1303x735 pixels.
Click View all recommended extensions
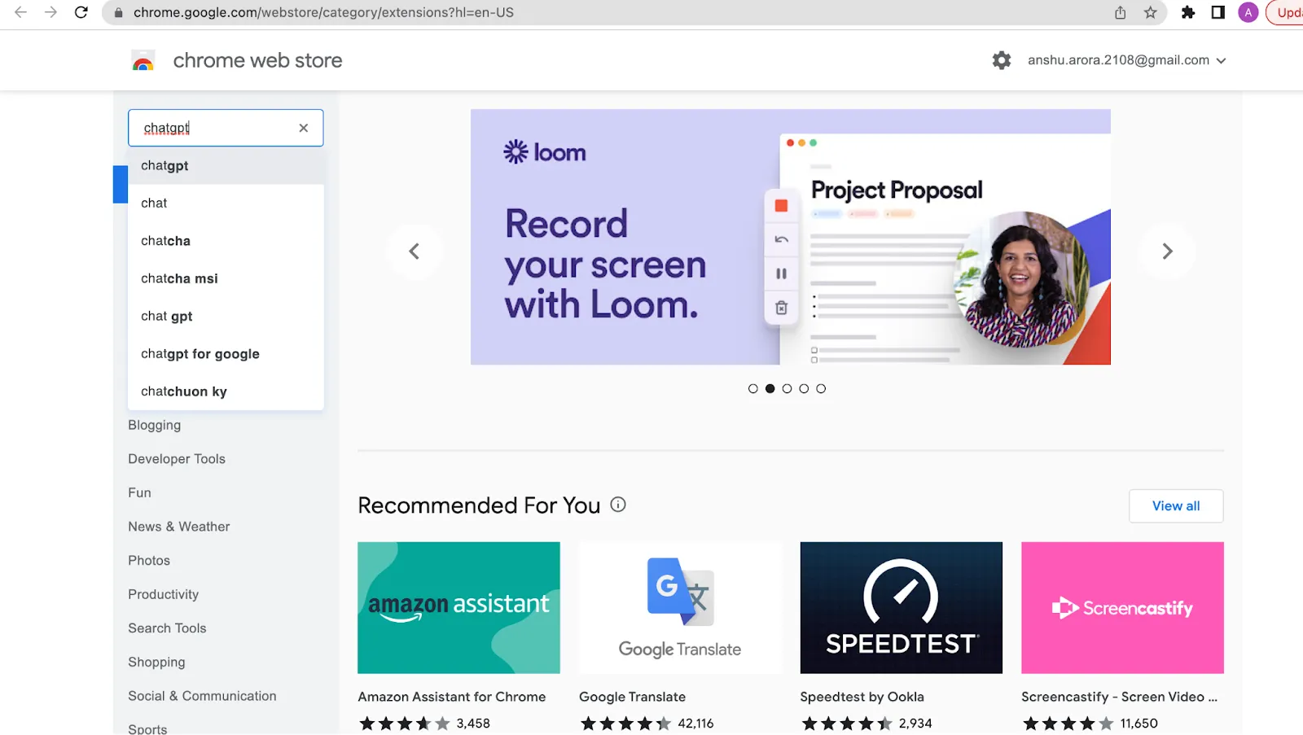(x=1176, y=506)
